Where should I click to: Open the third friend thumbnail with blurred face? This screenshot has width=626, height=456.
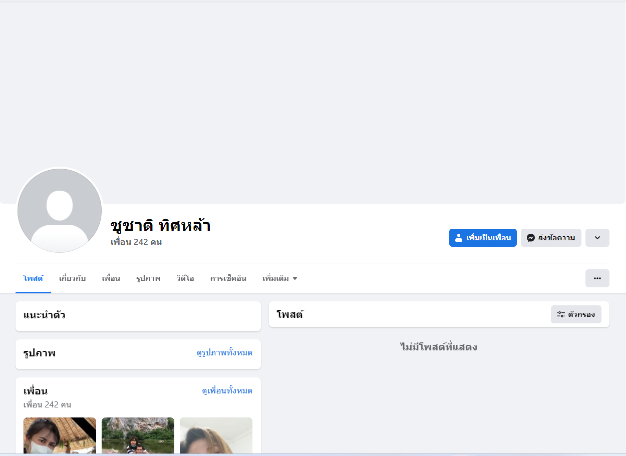click(216, 436)
